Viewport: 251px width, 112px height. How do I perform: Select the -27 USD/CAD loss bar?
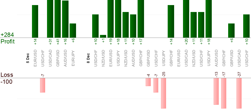coord(239,93)
